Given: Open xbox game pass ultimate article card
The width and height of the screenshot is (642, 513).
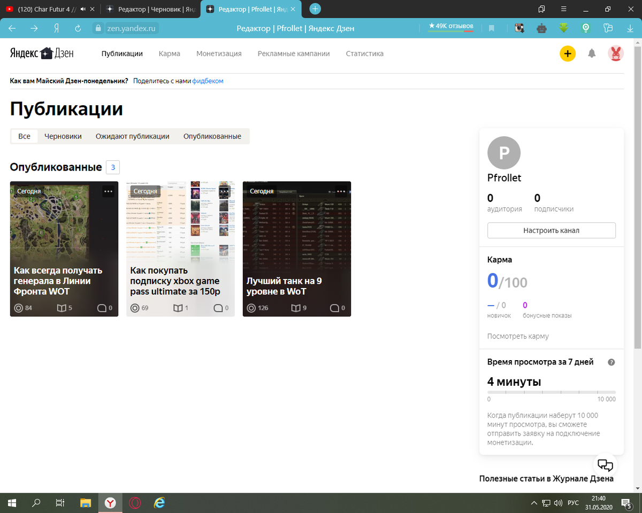Looking at the screenshot, I should pos(180,249).
